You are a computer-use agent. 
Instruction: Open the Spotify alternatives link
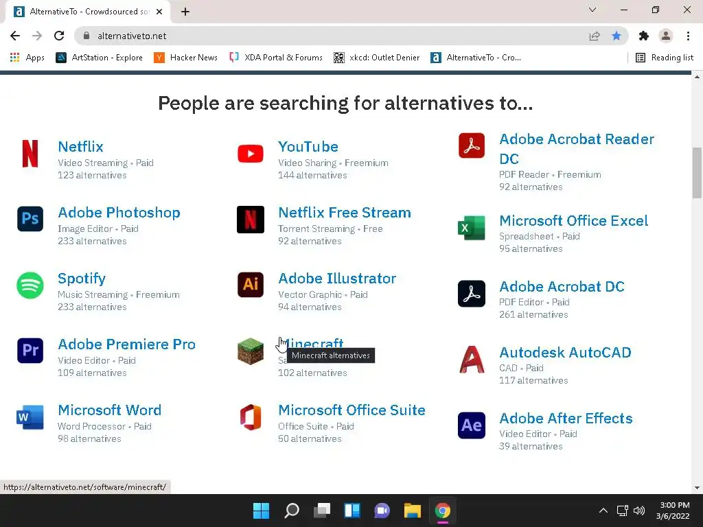coord(82,279)
